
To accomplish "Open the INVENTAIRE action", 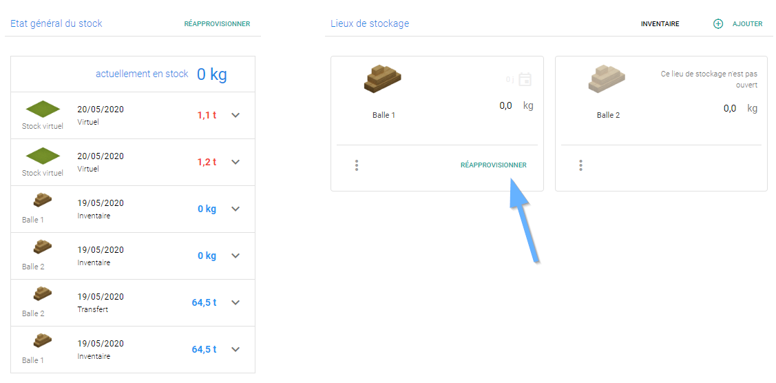I will [660, 23].
